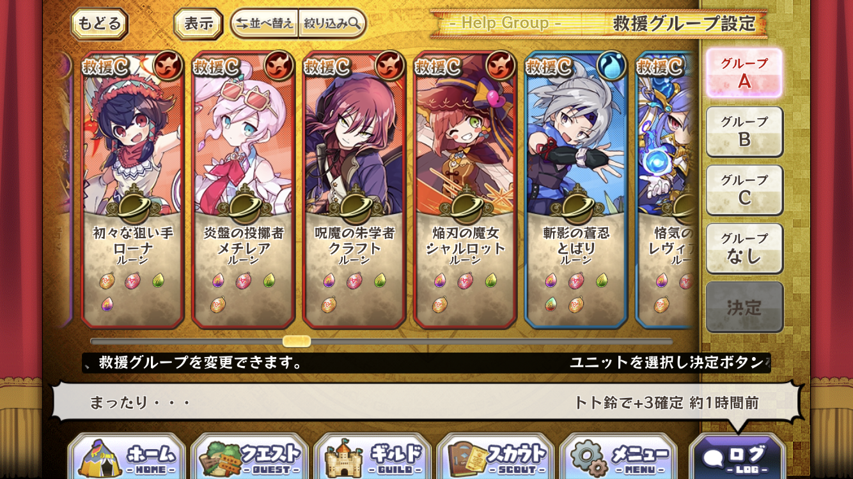Open the 並べ替え sort options
The width and height of the screenshot is (853, 479).
(264, 24)
